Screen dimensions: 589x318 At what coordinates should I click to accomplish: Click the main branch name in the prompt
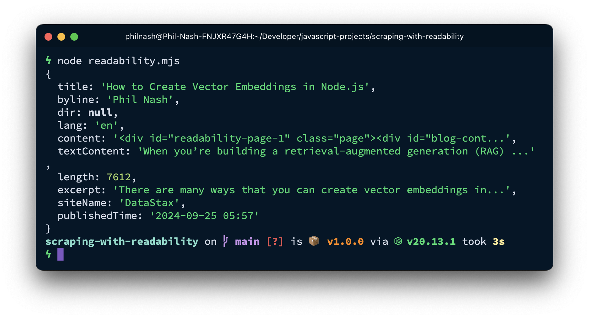pyautogui.click(x=247, y=241)
